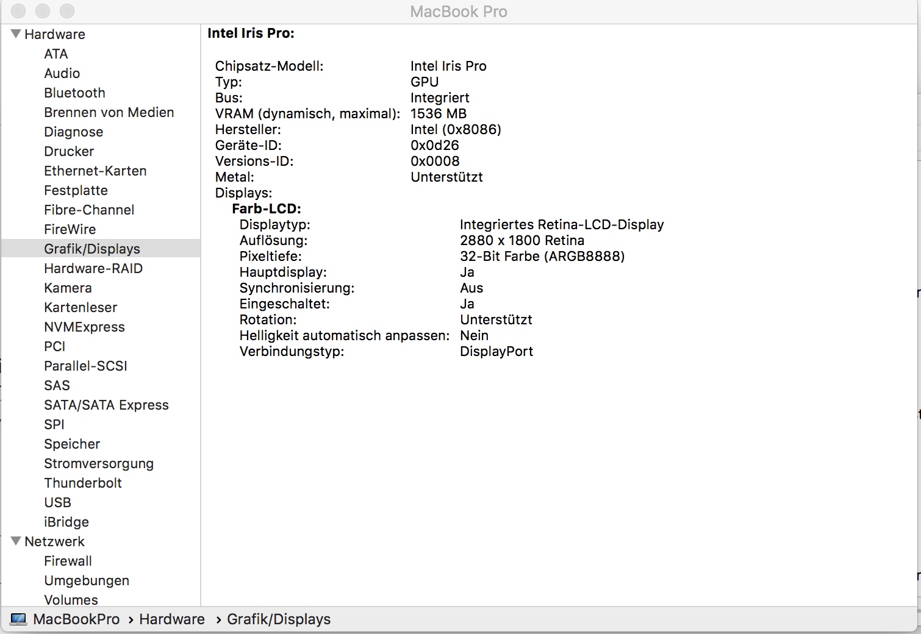Zoom the MacBook Pro window
The height and width of the screenshot is (634, 921).
(67, 11)
